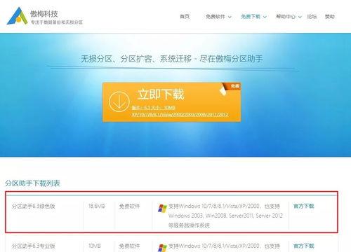This screenshot has height=252, width=351.
Task: Open the 首页 menu item
Action: tap(185, 17)
